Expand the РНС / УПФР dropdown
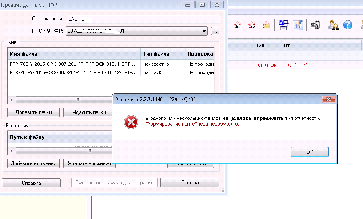 (204, 31)
